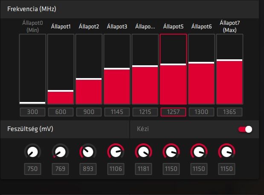Click the 1365 MHz frequency field
Image resolution: width=264 pixels, height=195 pixels.
click(229, 112)
